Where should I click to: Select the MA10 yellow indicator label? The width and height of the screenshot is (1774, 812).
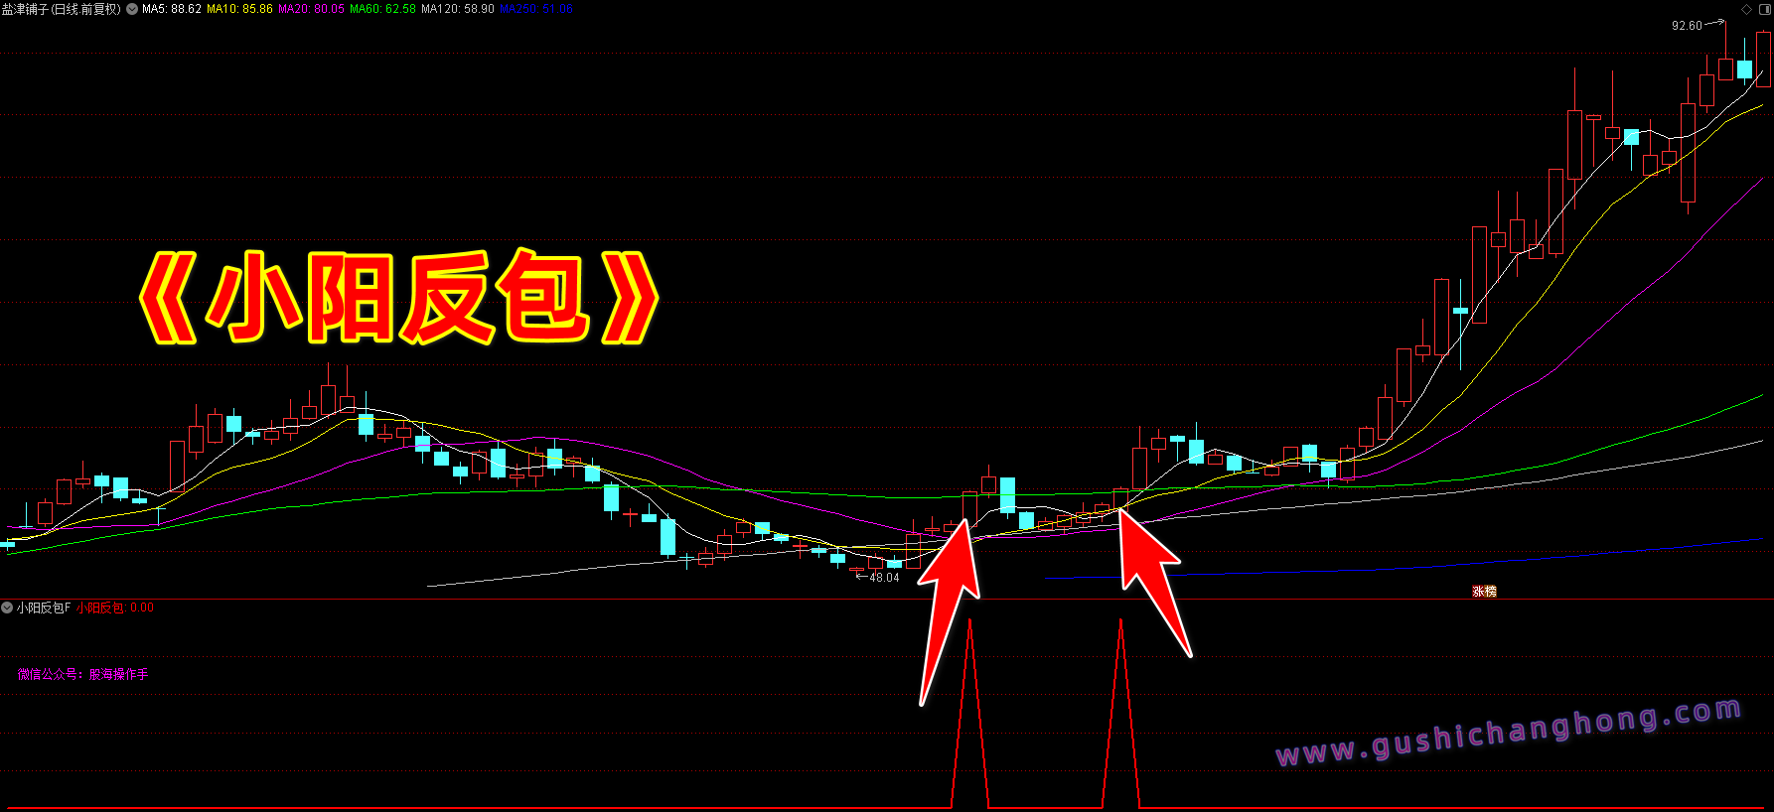tap(239, 9)
